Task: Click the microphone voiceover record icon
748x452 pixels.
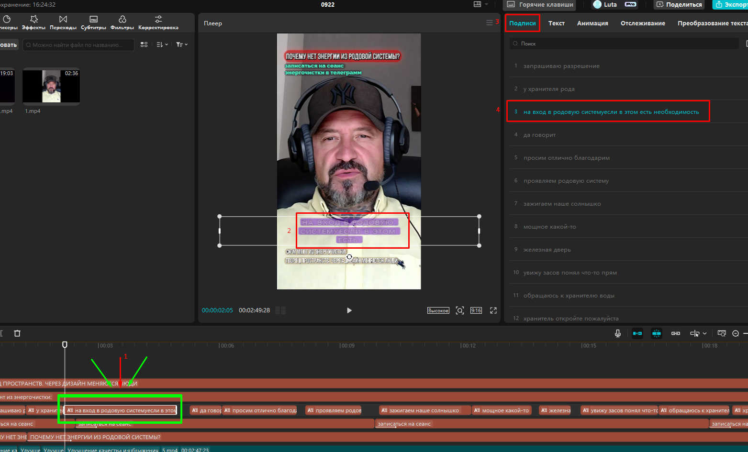Action: 618,333
